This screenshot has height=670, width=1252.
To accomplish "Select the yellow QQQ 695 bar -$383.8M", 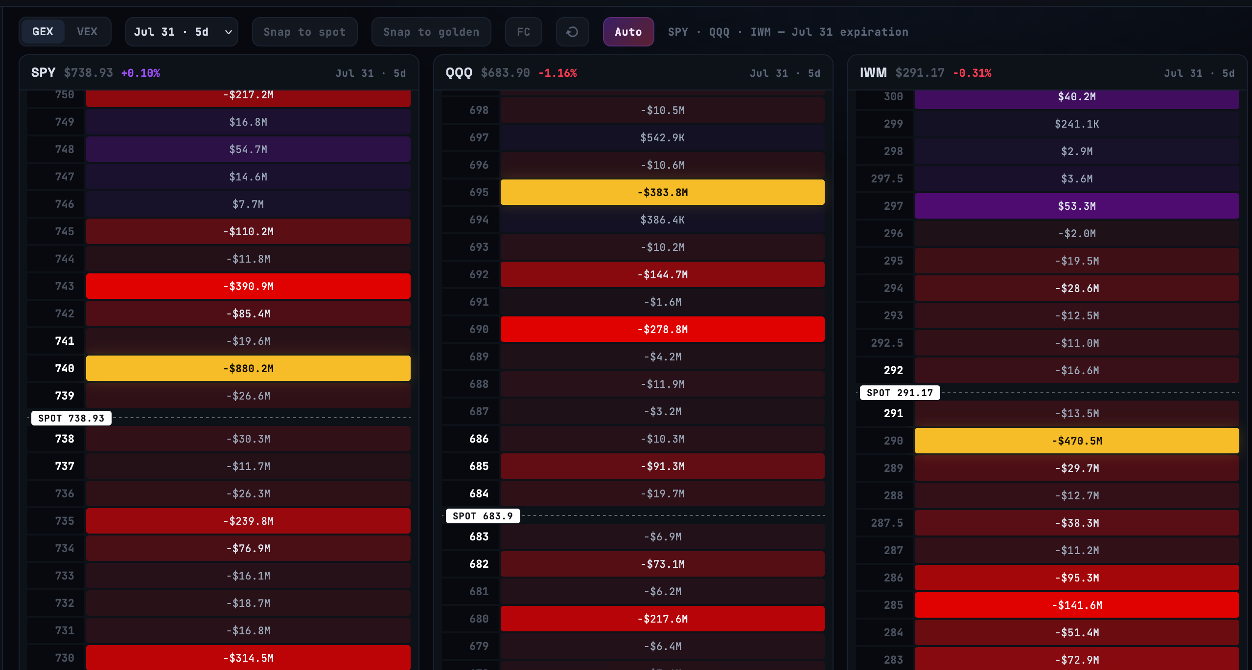I will pos(662,192).
